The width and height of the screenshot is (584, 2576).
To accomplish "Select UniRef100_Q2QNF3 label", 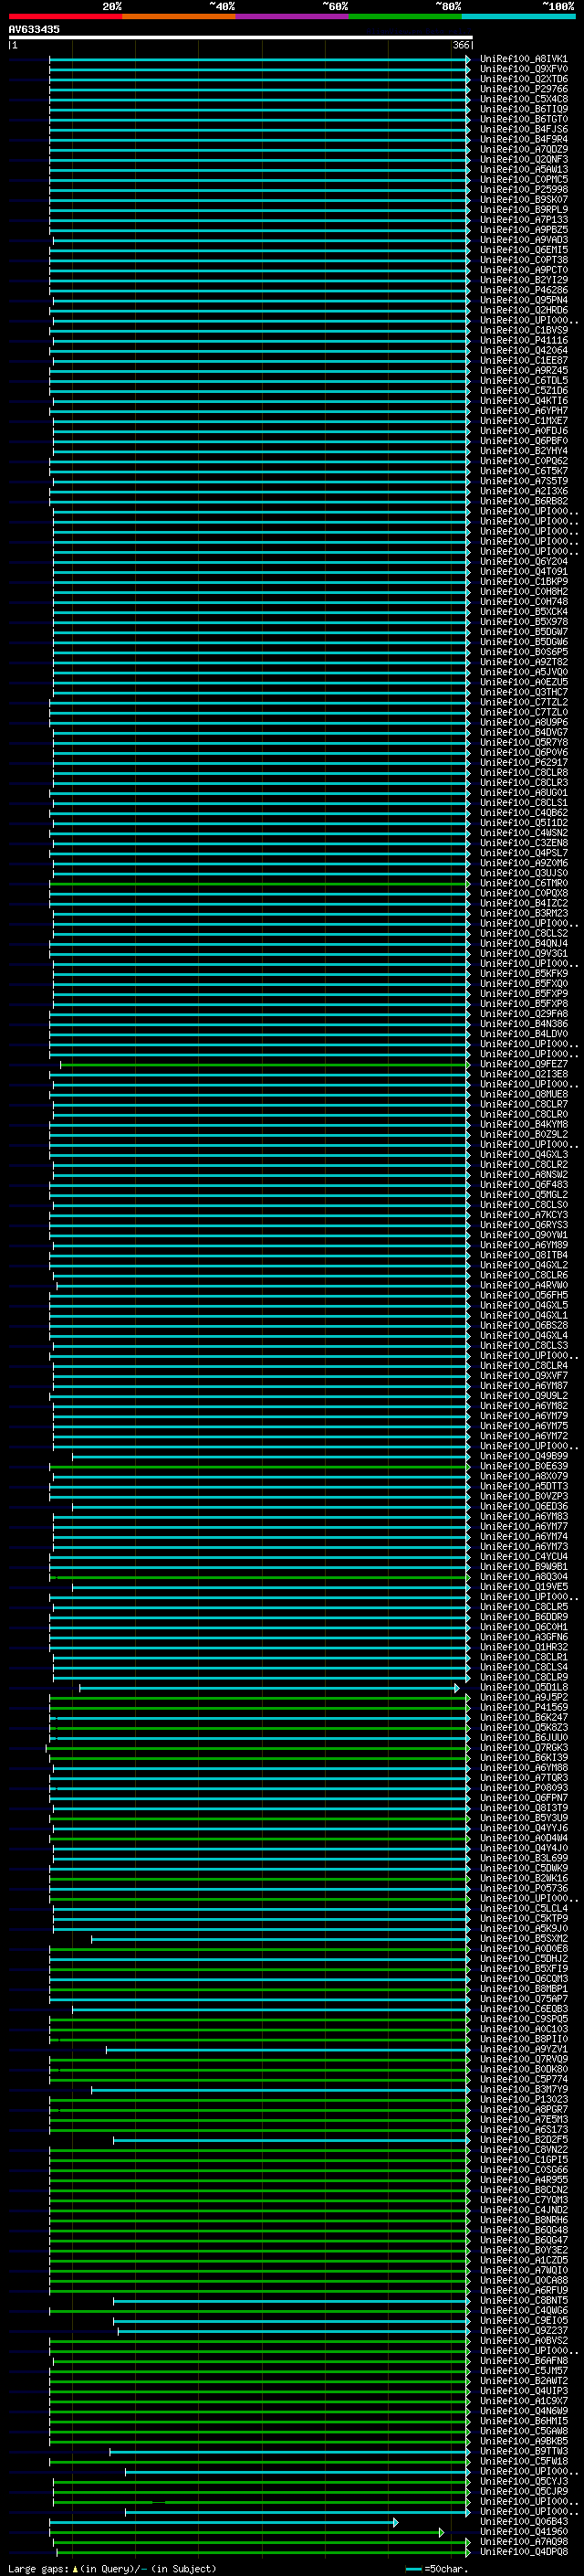I will click(x=523, y=159).
